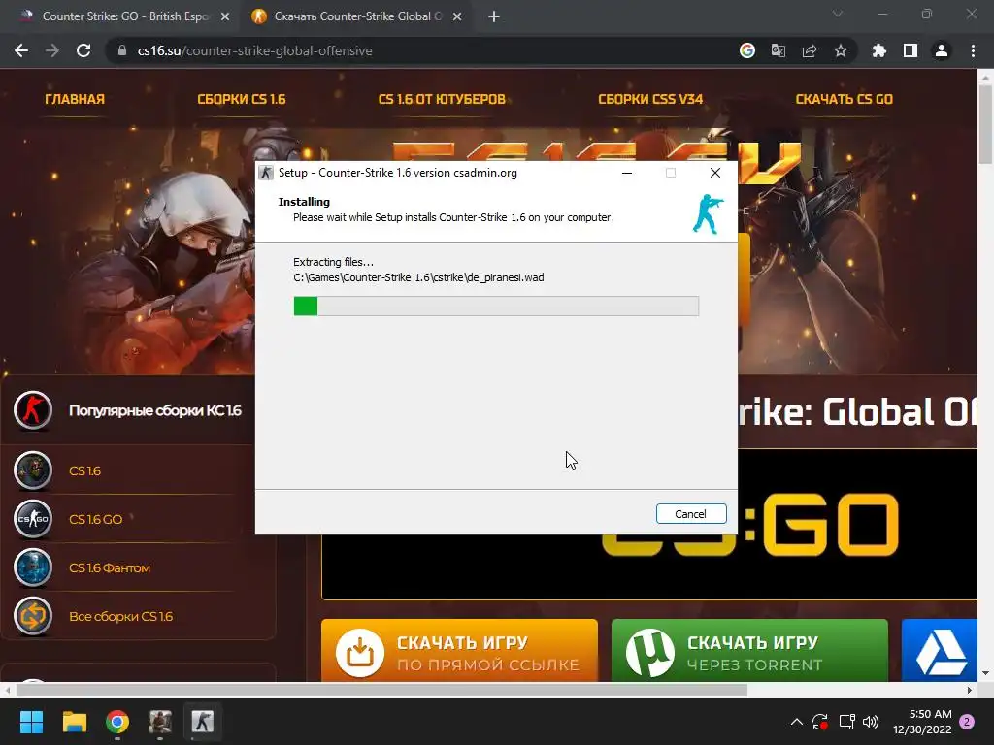Click the horizontal page scrollbar
Viewport: 994px width, 745px height.
tap(381, 690)
